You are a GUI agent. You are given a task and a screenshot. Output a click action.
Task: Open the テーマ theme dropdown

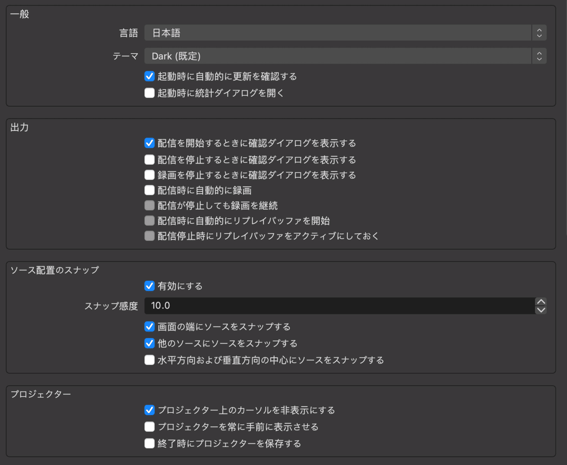pos(345,56)
